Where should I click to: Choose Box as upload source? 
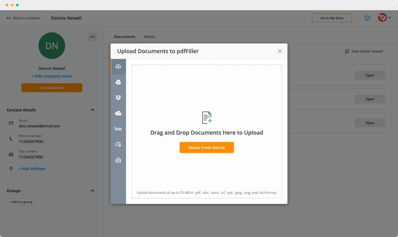click(118, 129)
